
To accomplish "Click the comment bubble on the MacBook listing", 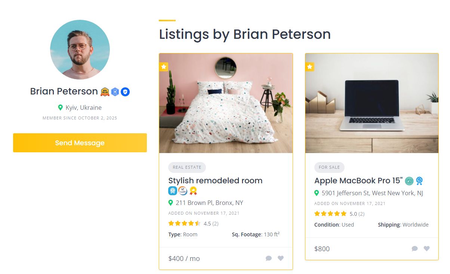I will tap(414, 249).
